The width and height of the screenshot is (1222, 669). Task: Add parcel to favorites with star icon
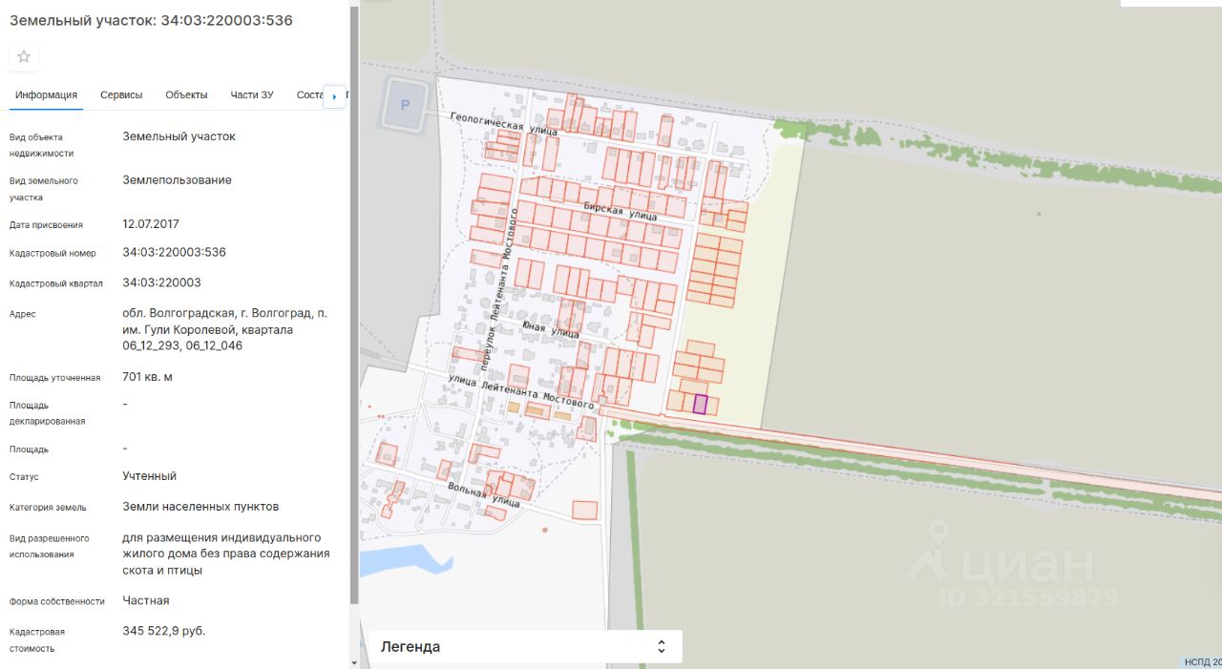[x=24, y=56]
